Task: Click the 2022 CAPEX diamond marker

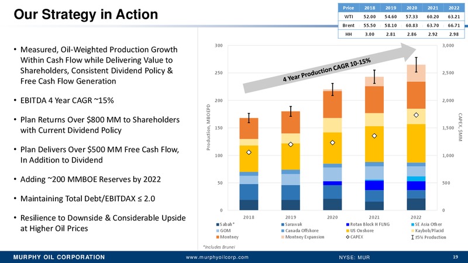Action: pos(416,115)
